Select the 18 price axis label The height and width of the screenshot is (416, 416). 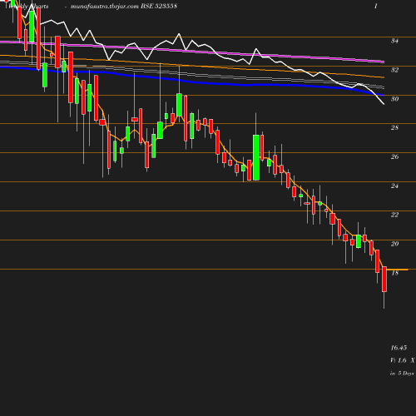tap(394, 273)
